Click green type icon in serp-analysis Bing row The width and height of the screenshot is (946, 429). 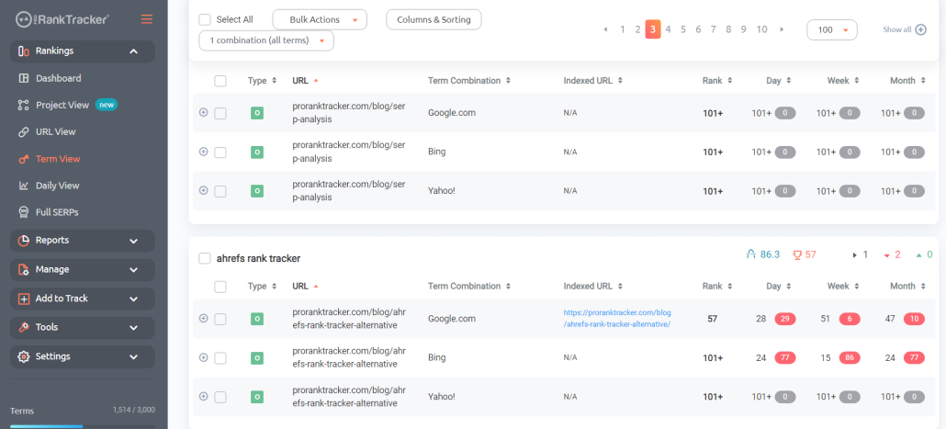[257, 152]
